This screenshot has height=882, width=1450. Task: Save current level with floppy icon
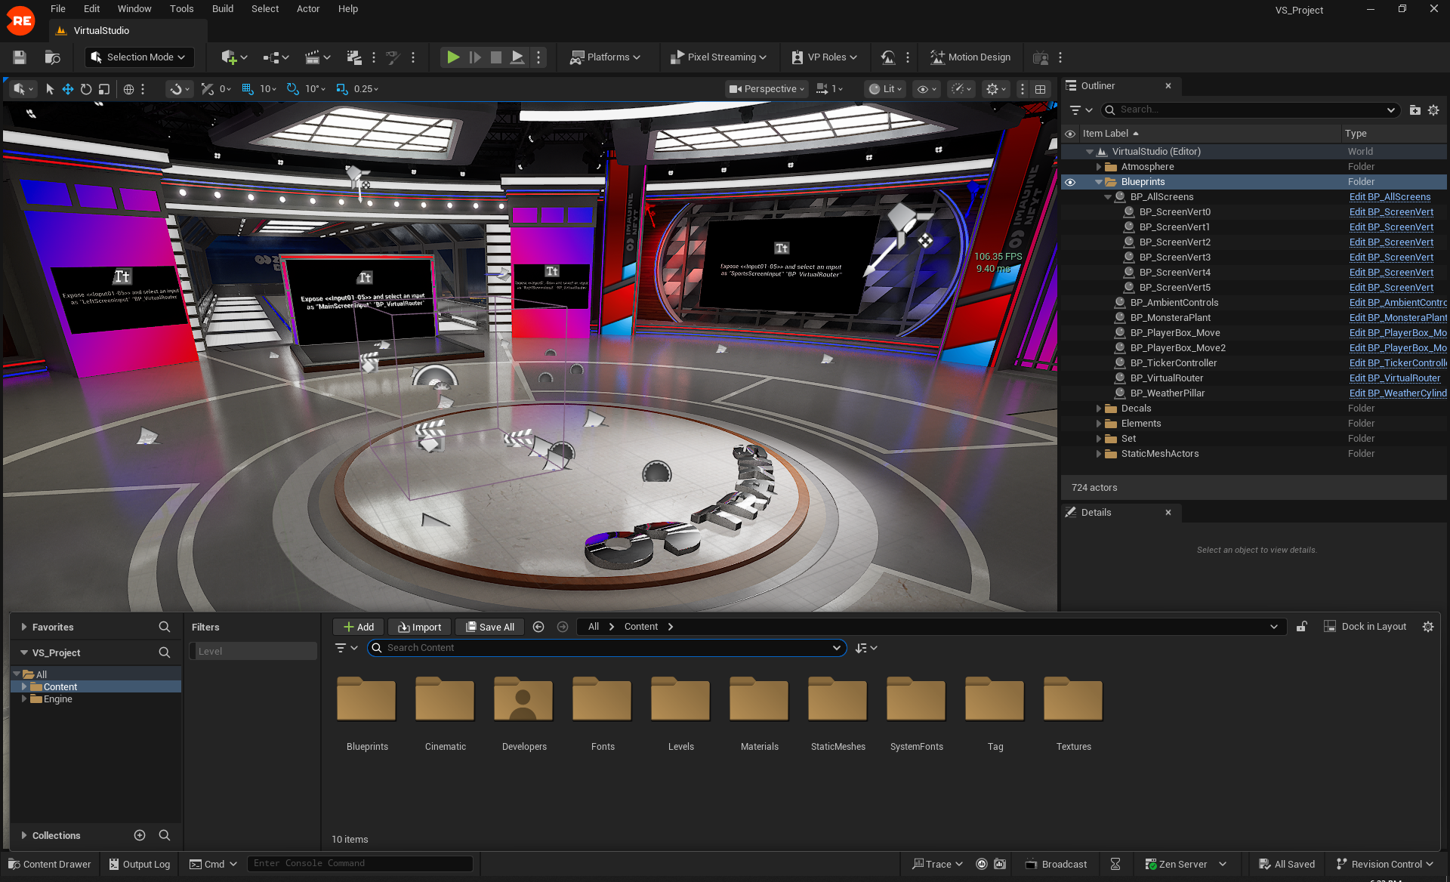(20, 57)
